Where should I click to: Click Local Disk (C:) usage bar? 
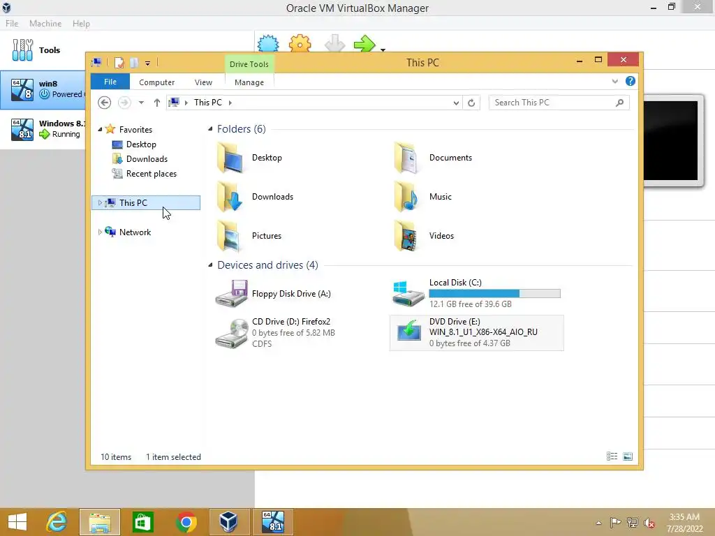pyautogui.click(x=495, y=294)
